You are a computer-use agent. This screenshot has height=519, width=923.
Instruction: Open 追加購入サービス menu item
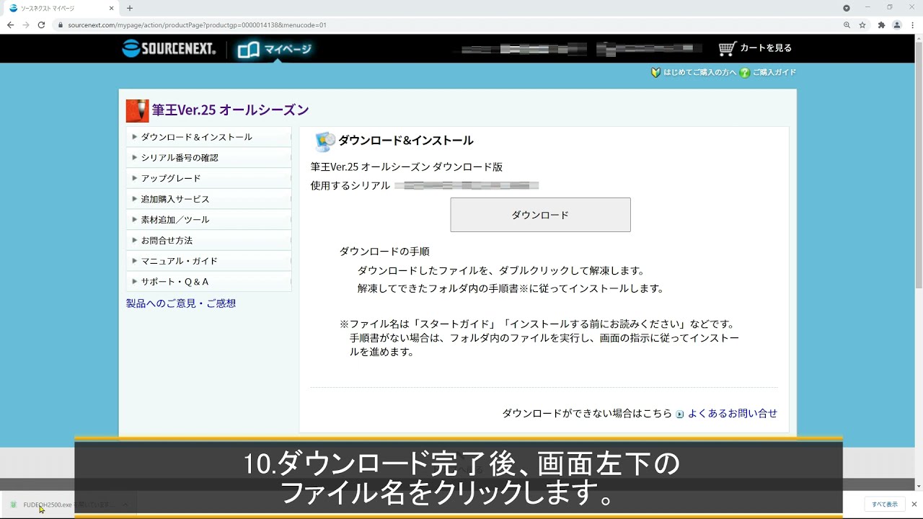pos(209,199)
